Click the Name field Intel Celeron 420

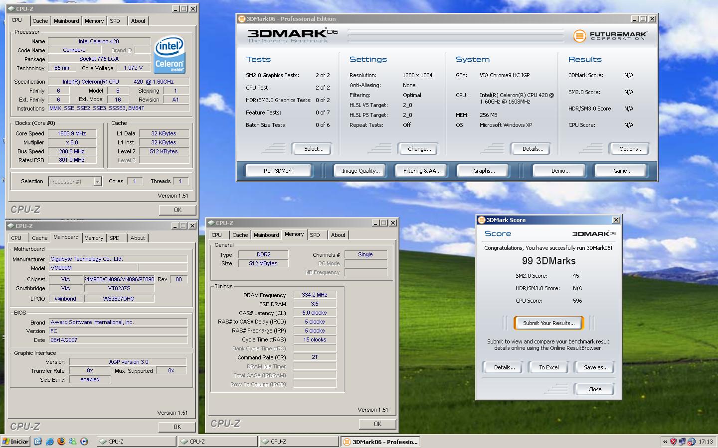tap(99, 41)
